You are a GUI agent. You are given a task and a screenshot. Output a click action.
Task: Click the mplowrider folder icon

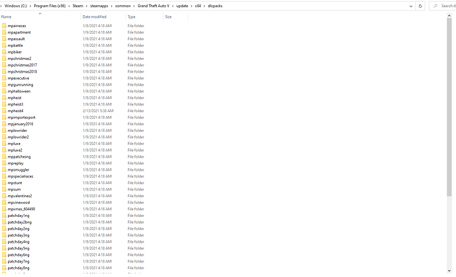[4, 131]
